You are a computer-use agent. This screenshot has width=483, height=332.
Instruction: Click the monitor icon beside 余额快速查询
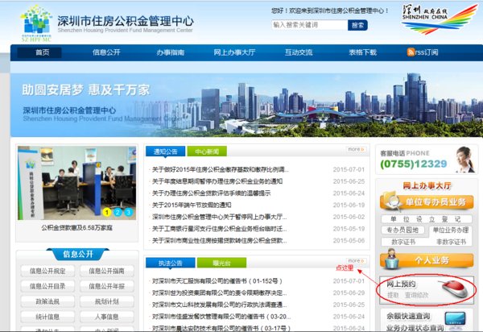tap(455, 320)
